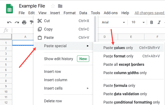Image resolution: width=165 pixels, height=105 pixels.
Task: Open the Tools menu
Action: [95, 13]
